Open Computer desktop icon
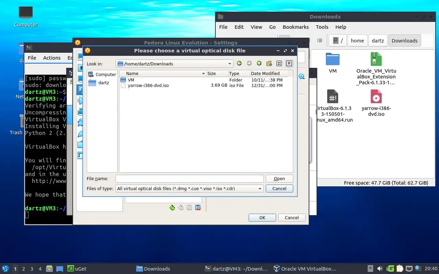Screen dimensions: 439x274 point(26,17)
